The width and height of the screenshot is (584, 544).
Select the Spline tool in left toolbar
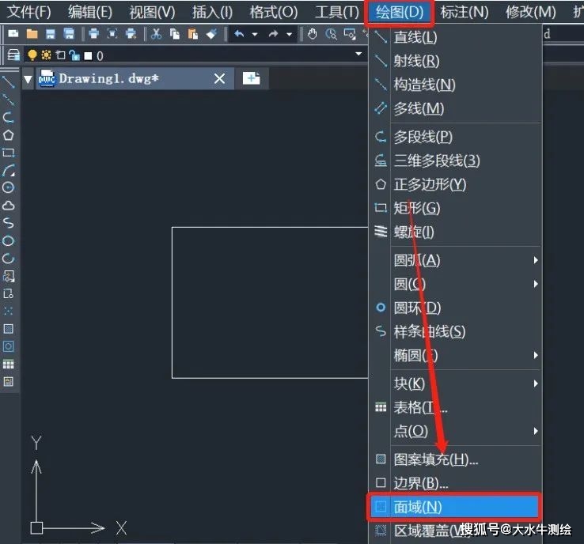(x=8, y=223)
